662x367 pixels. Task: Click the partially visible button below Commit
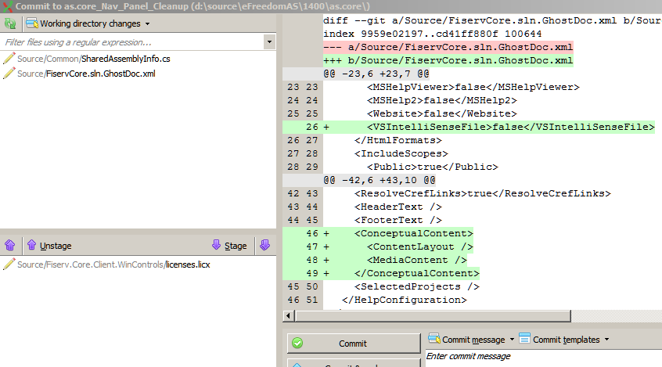[354, 363]
